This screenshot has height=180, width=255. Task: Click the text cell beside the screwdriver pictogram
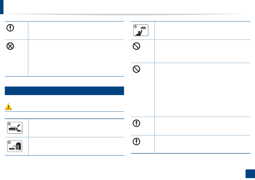(76, 128)
